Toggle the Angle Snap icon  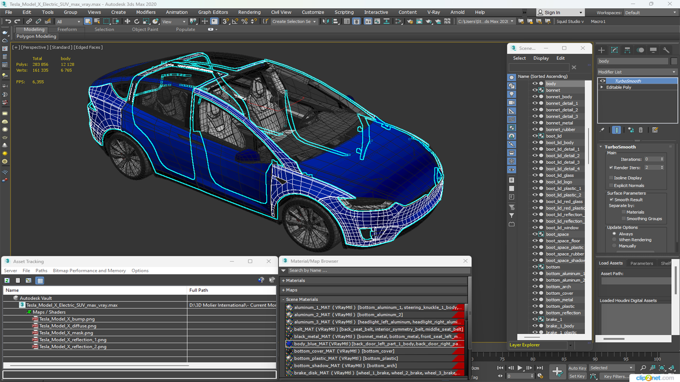(x=235, y=22)
